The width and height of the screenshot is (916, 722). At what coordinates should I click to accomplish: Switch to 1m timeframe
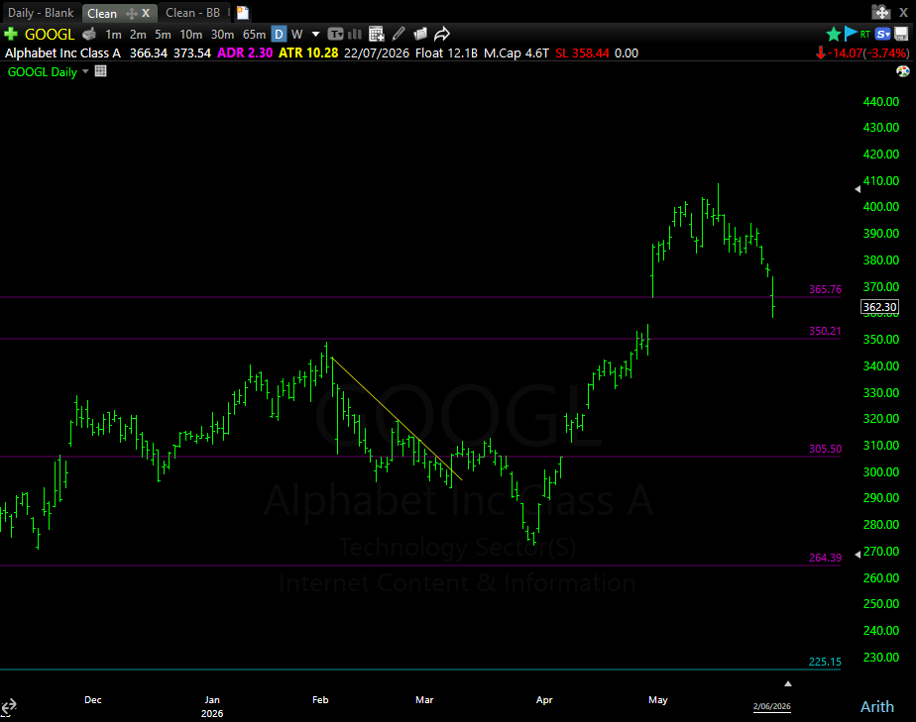pyautogui.click(x=113, y=35)
